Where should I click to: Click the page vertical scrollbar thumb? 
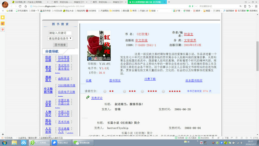[x=257, y=56]
